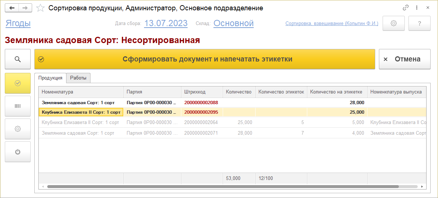Sort by Номенклатура column header
438x198 pixels.
[x=81, y=92]
